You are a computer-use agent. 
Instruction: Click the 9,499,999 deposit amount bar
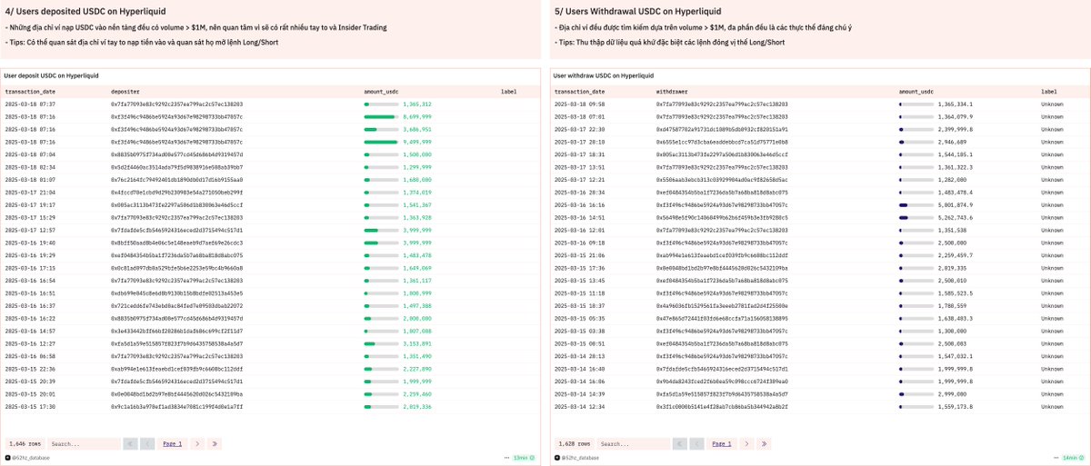(380, 143)
